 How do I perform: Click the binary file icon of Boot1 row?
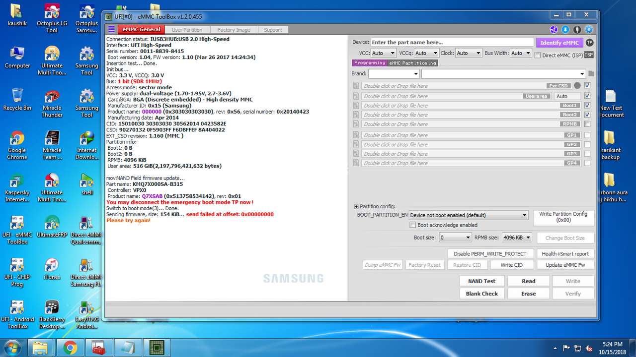356,105
